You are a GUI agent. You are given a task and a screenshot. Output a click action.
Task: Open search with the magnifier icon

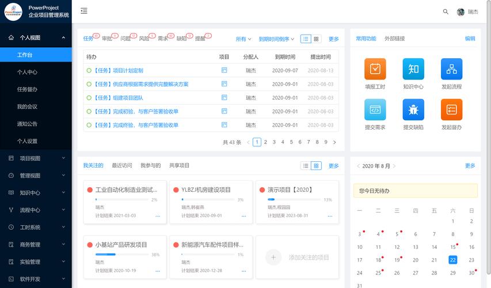[x=446, y=12]
